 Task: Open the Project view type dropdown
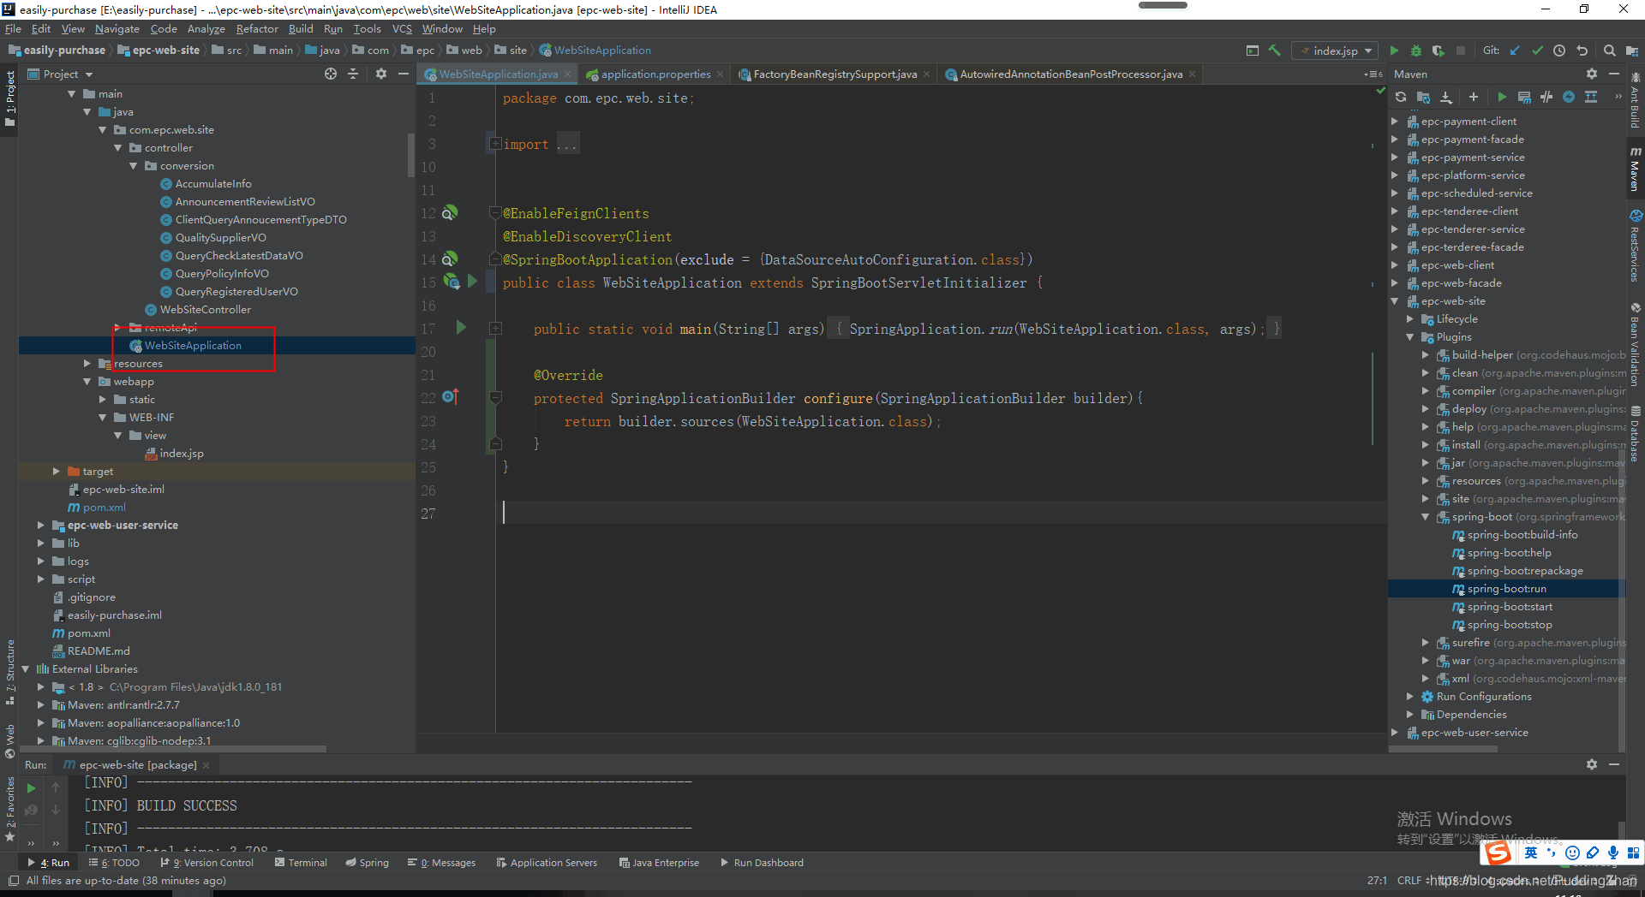click(61, 74)
